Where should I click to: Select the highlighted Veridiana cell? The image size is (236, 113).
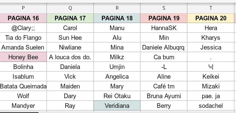pyautogui.click(x=117, y=105)
